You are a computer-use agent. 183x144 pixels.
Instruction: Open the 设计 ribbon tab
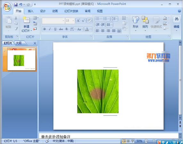coord(43,11)
